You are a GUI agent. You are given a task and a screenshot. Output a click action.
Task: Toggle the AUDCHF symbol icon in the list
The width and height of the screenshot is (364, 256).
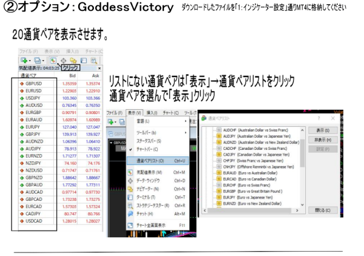point(219,130)
